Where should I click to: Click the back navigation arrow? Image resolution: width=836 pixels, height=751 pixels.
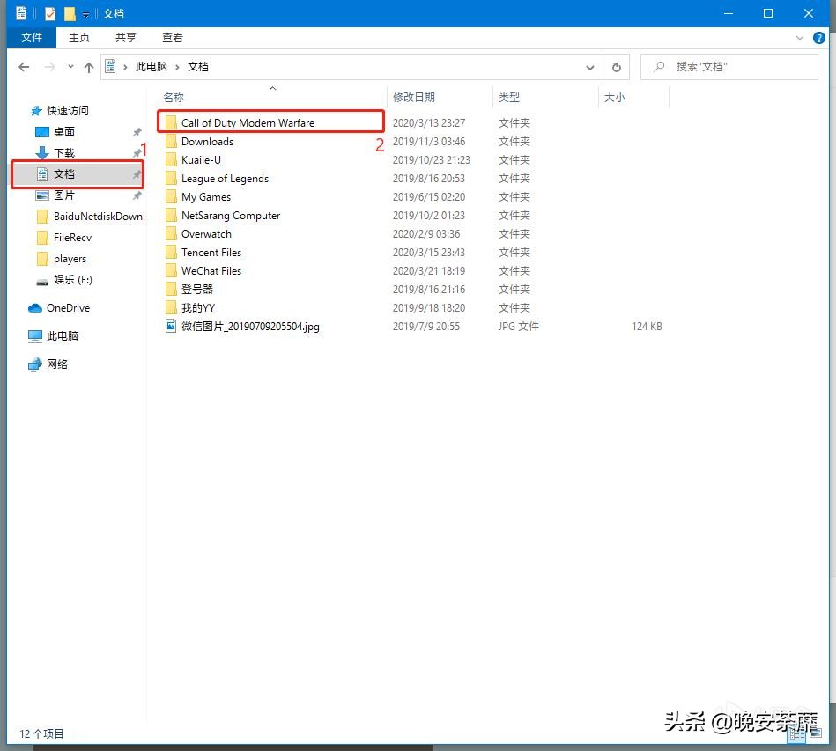(24, 66)
